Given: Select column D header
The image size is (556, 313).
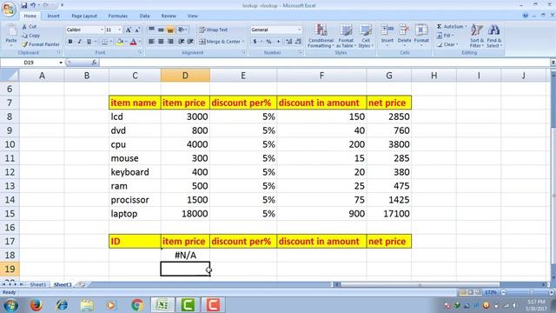Looking at the screenshot, I should pyautogui.click(x=185, y=76).
